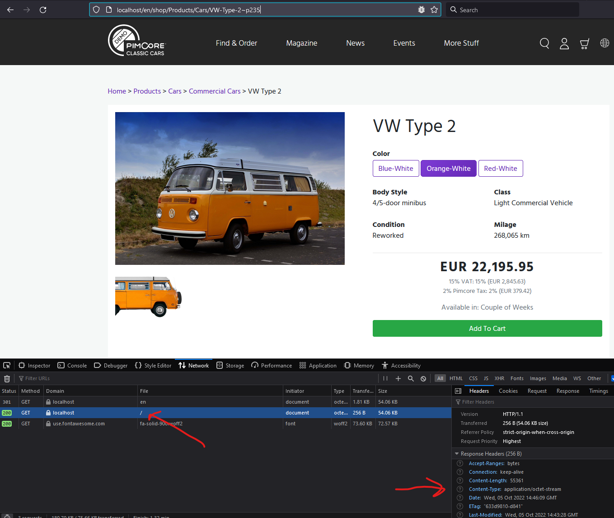This screenshot has height=518, width=614.
Task: Open request search with the magnifier icon
Action: 410,378
